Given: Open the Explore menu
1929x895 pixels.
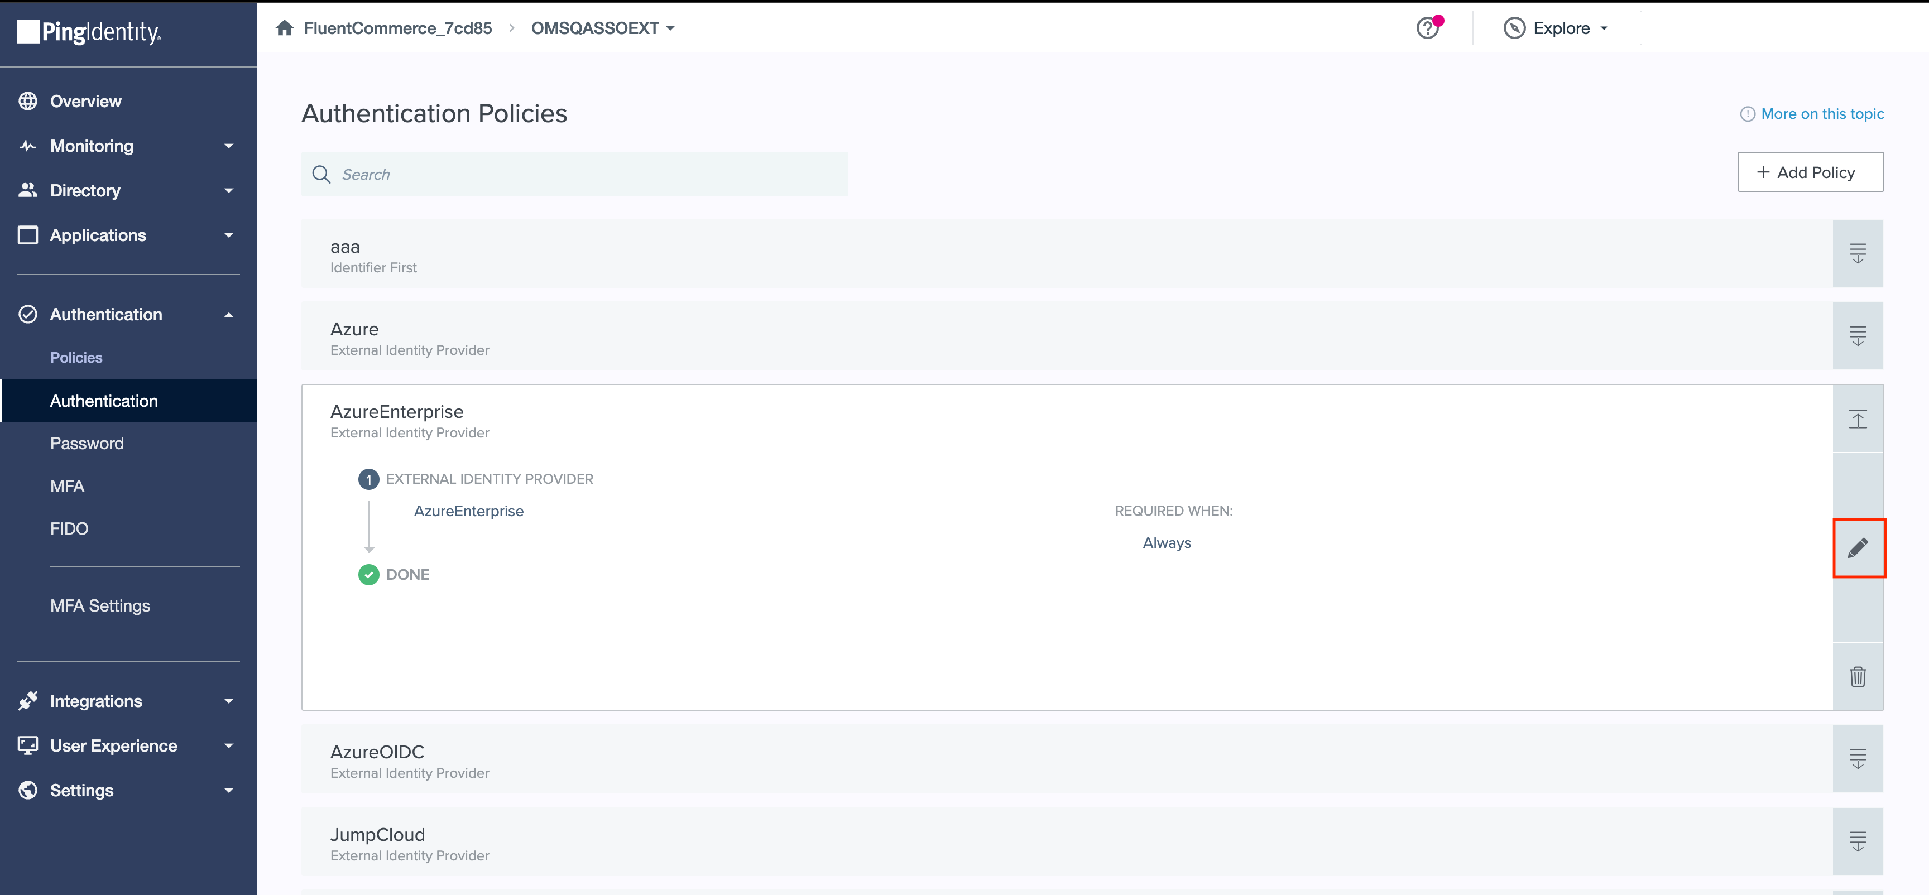Looking at the screenshot, I should 1556,28.
